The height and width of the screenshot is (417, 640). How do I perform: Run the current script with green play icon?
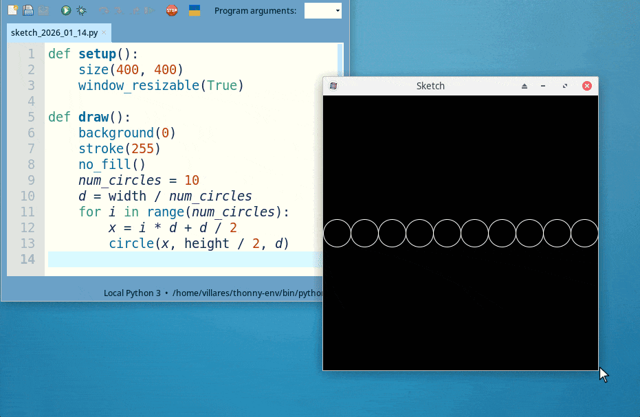pyautogui.click(x=66, y=10)
